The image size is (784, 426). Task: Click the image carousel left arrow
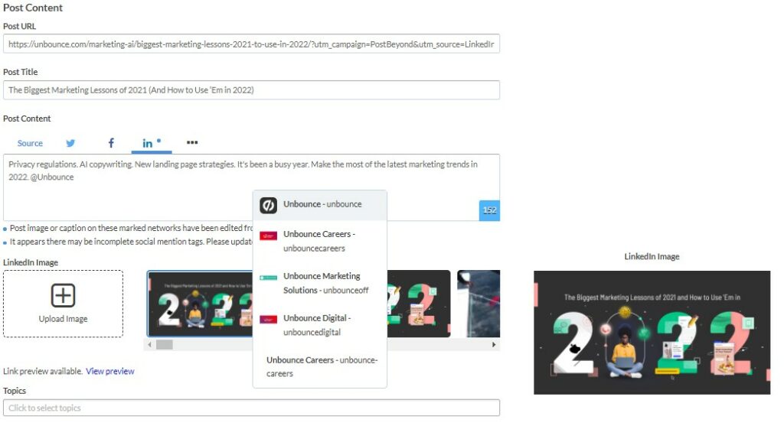(x=149, y=345)
